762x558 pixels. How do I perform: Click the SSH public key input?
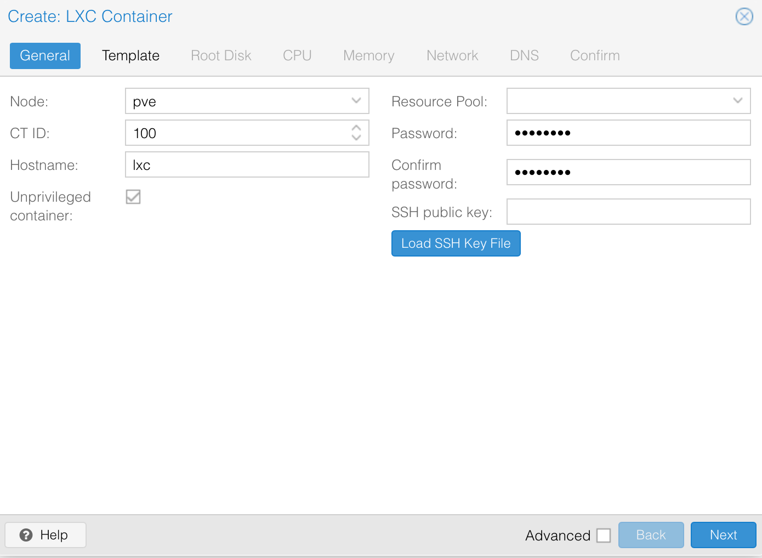pyautogui.click(x=628, y=212)
